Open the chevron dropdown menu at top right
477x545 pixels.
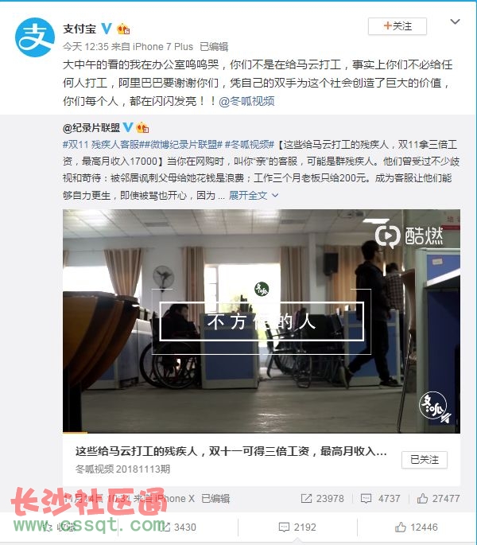click(x=455, y=21)
